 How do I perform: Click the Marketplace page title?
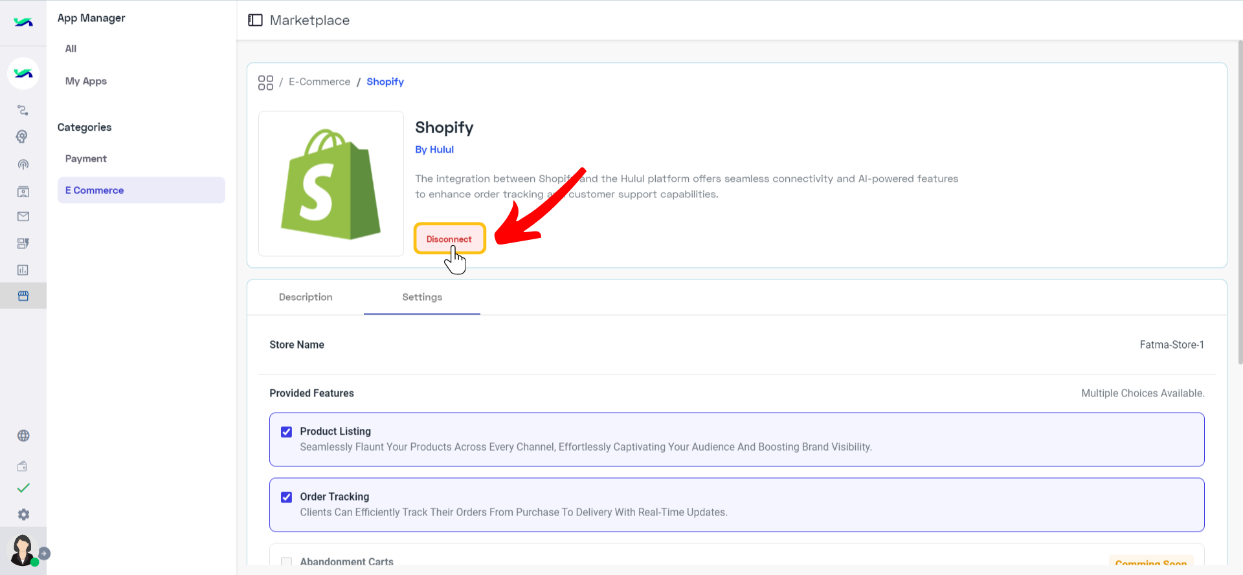(309, 20)
